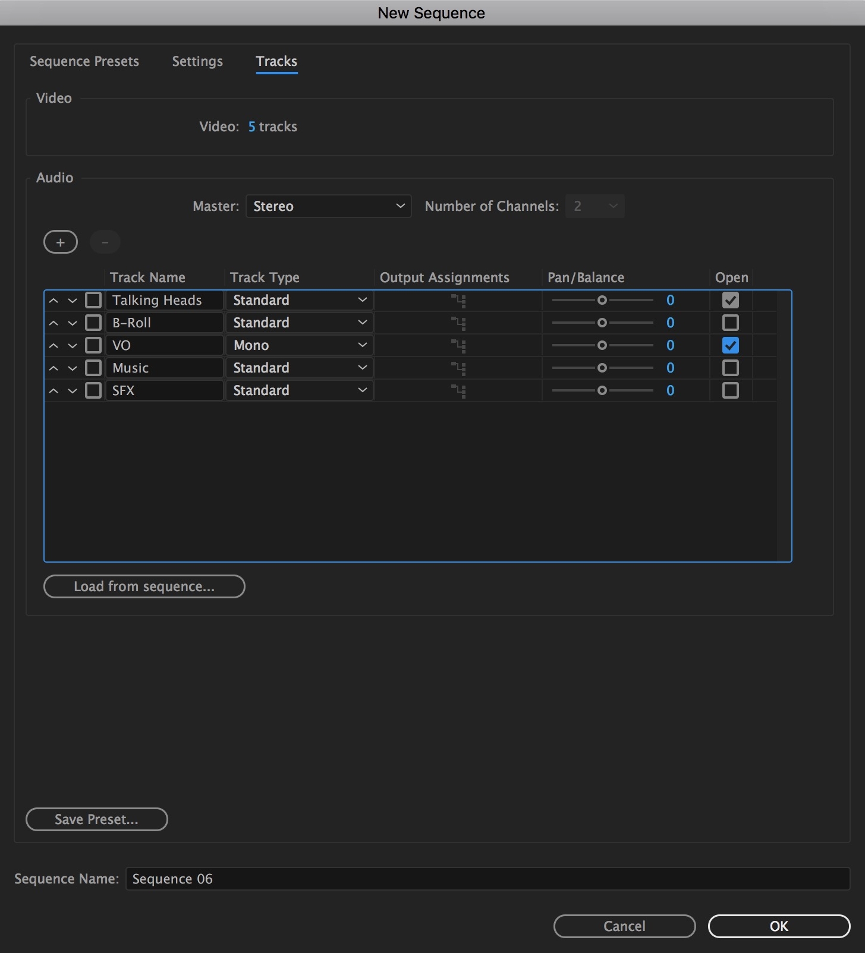Switch to the Sequence Presets tab
Viewport: 865px width, 953px height.
coord(84,61)
